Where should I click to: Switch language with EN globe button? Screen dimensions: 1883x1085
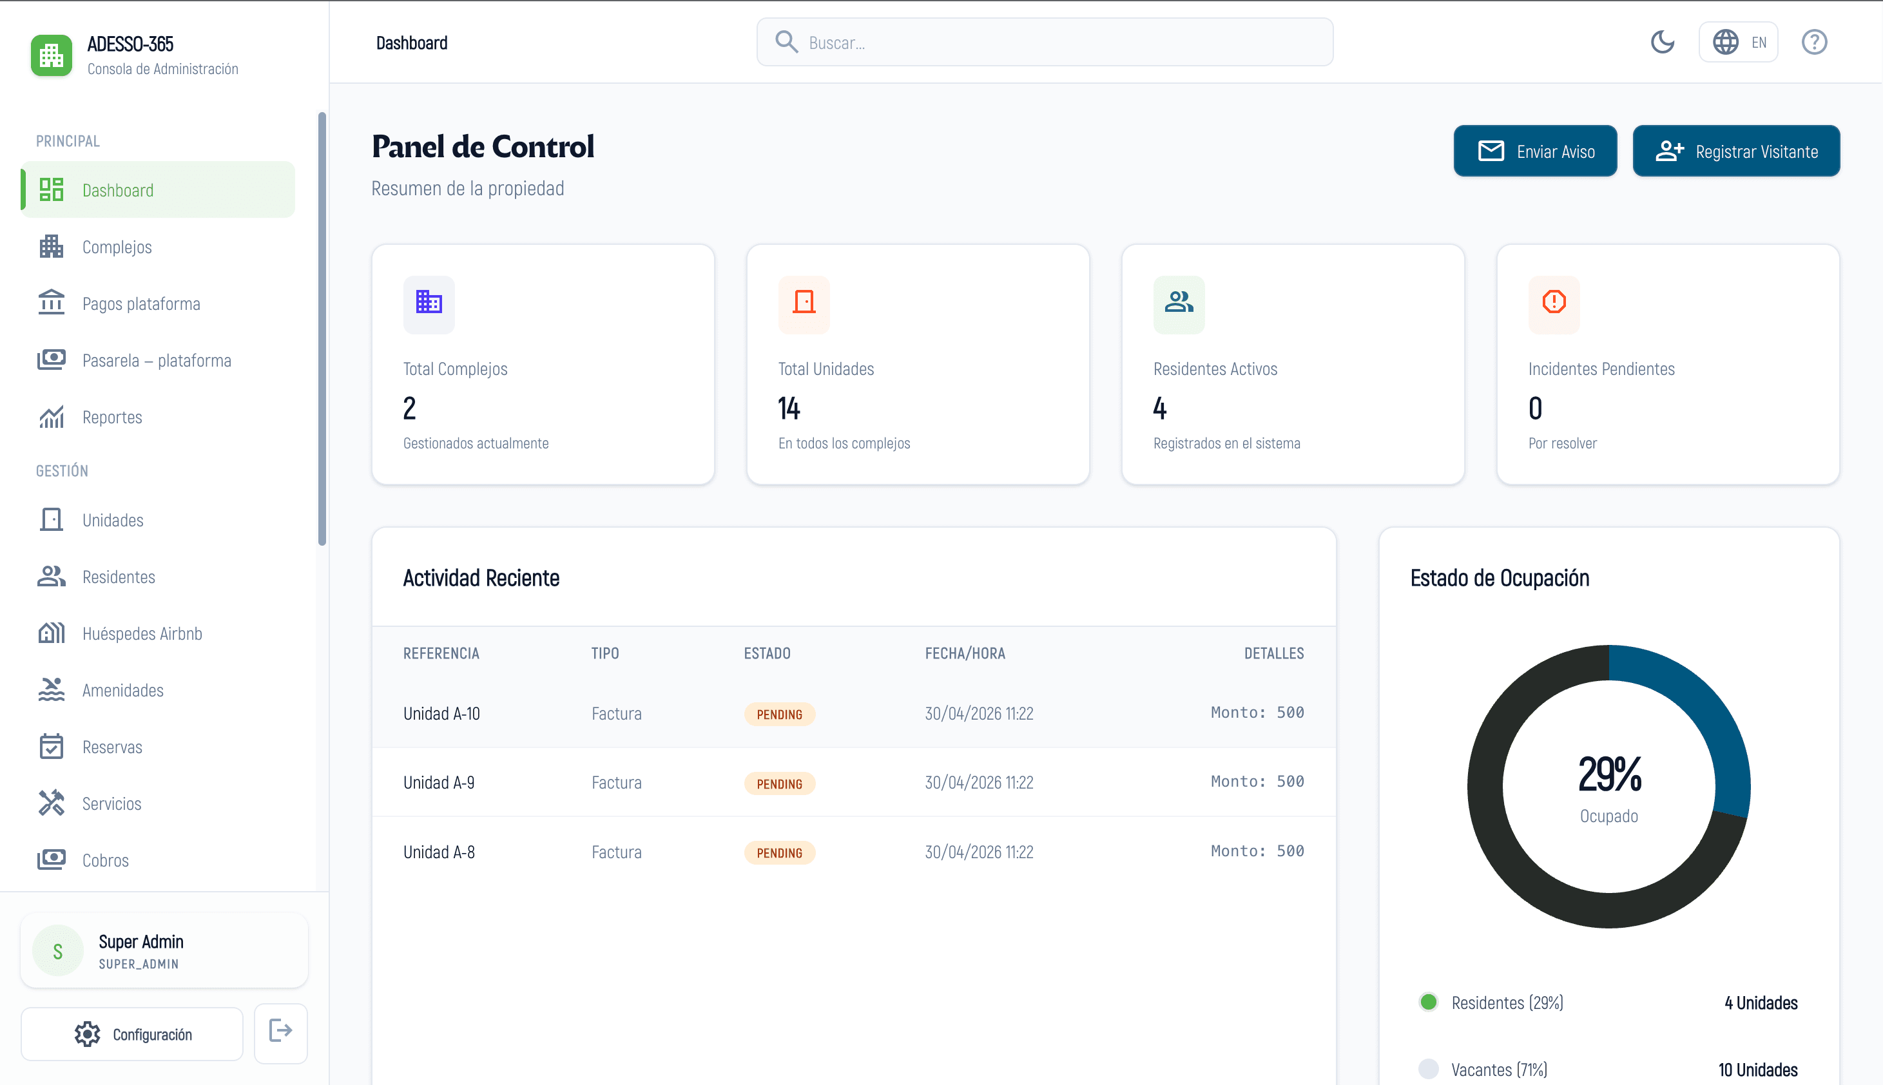1739,43
